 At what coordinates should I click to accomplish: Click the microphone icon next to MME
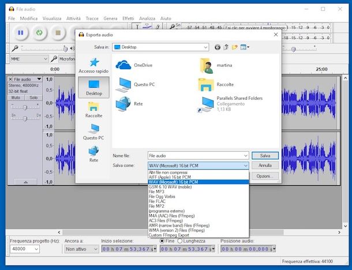coord(54,59)
